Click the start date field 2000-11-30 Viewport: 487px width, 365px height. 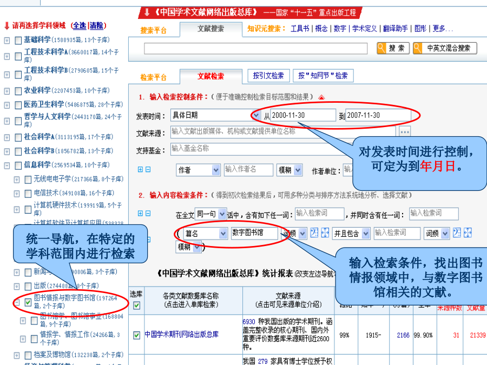click(x=303, y=116)
